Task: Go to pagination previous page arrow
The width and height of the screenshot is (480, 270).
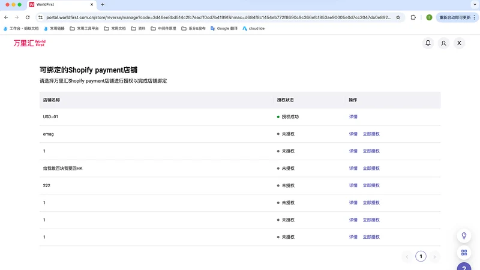Action: point(407,257)
